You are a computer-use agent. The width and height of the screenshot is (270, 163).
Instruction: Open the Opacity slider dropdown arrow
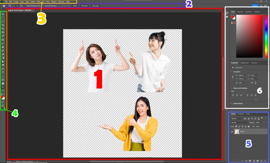pos(261,123)
